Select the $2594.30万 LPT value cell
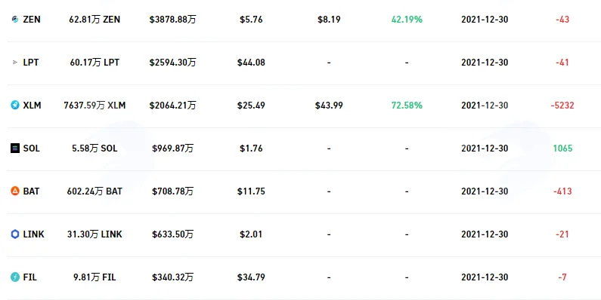Screen dimensions: 601x300 pos(172,63)
